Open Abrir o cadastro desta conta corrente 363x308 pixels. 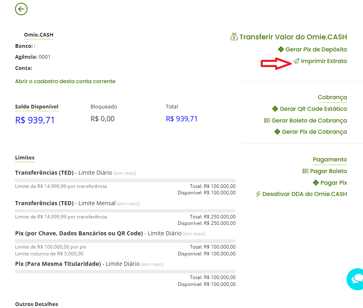65,82
